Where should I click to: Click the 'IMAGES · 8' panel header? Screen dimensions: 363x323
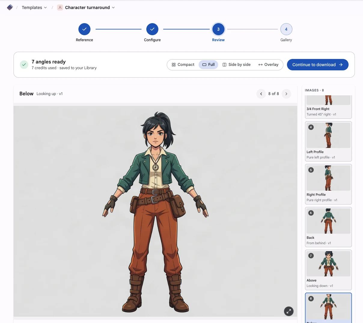coord(314,90)
